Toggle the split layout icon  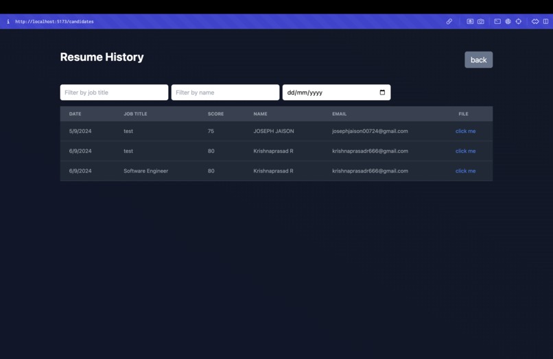click(545, 21)
